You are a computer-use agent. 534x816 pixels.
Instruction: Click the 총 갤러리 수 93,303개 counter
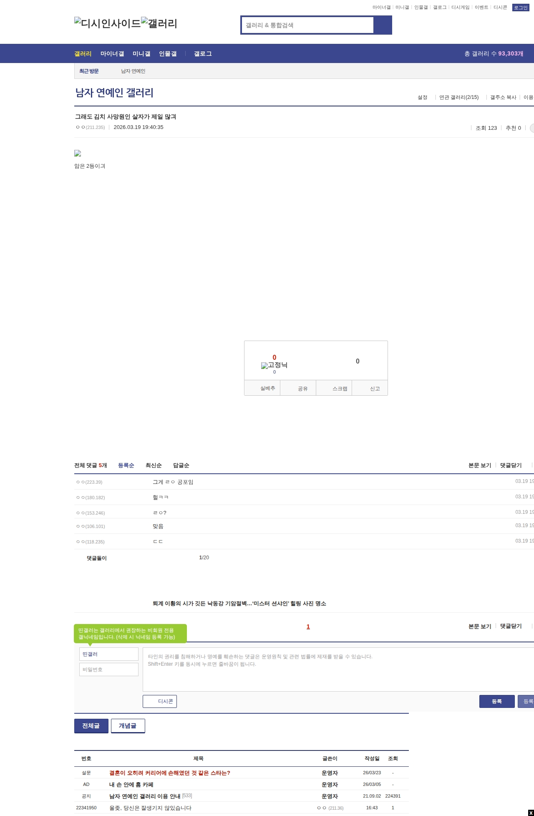(494, 53)
